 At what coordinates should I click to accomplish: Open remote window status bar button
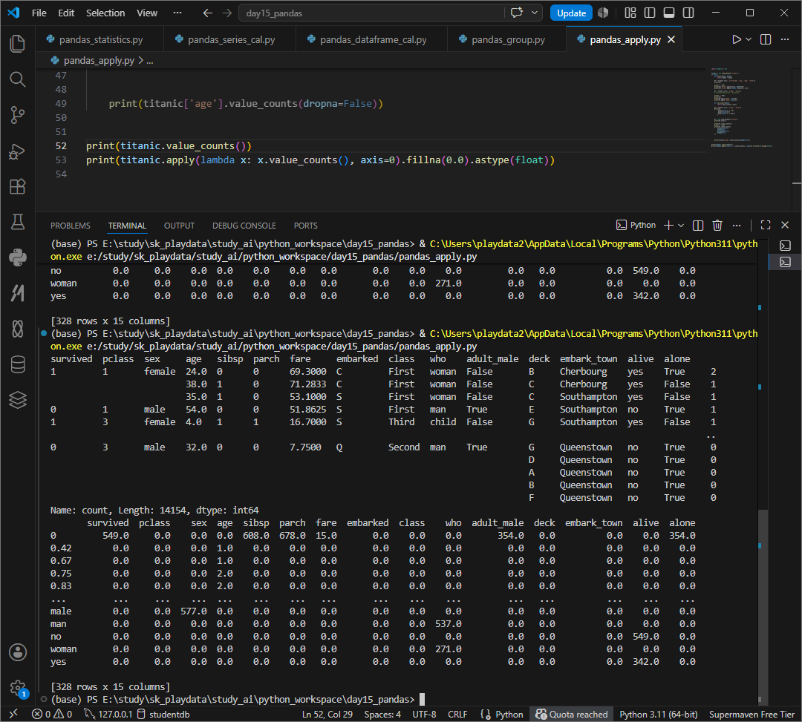point(14,714)
